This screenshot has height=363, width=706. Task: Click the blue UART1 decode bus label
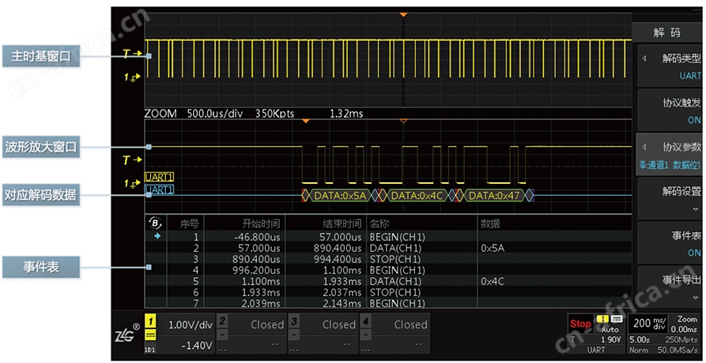coord(160,189)
